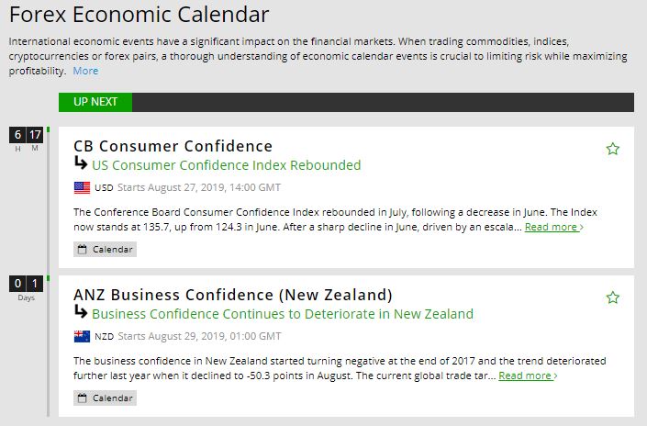
Task: Open Business Confidence Continues to Deteriorate link
Action: [282, 314]
